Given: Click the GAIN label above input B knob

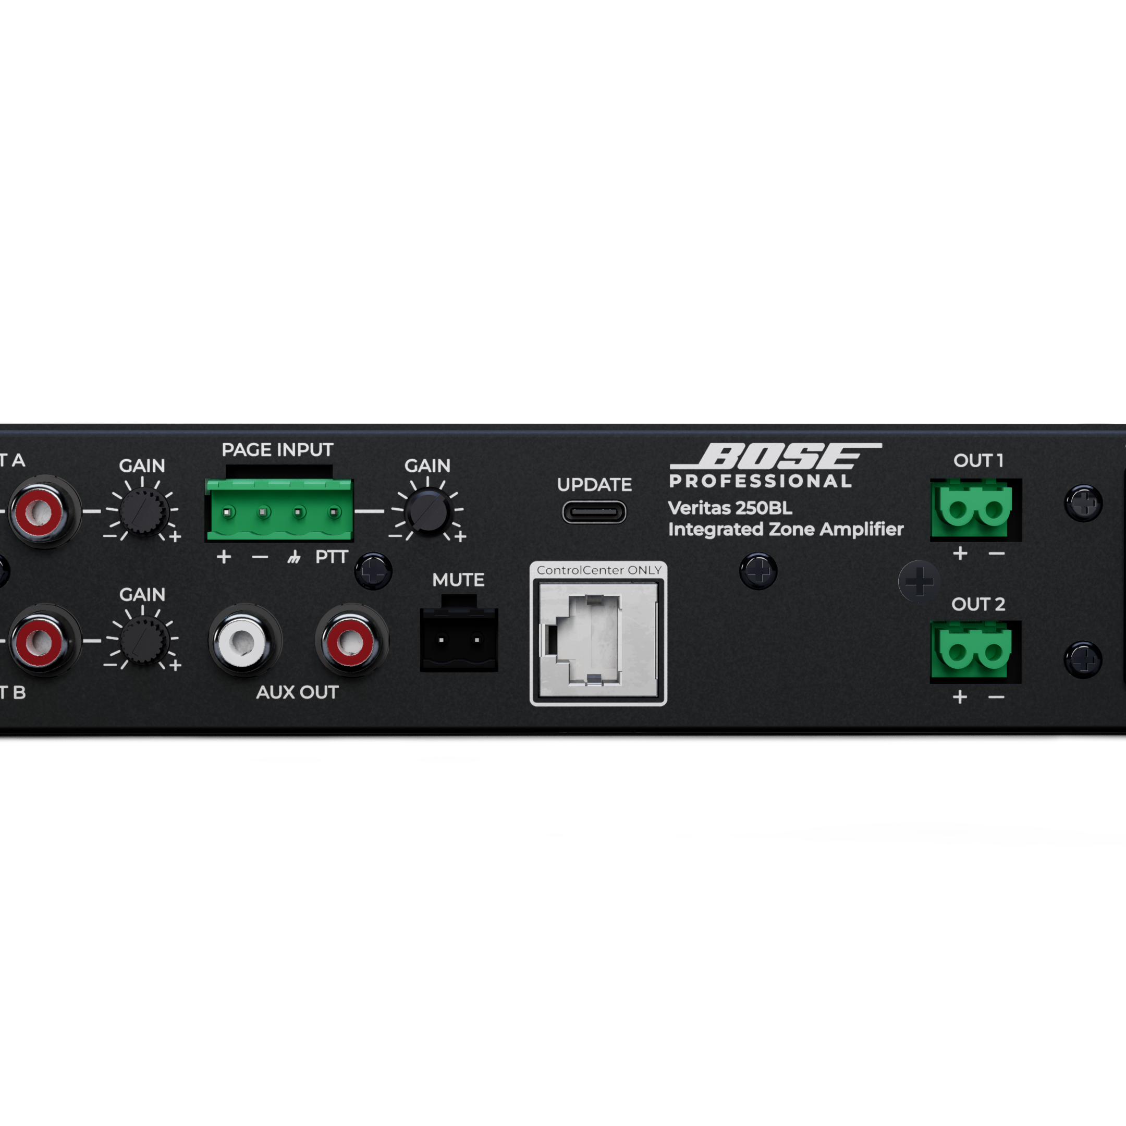Looking at the screenshot, I should 142,595.
